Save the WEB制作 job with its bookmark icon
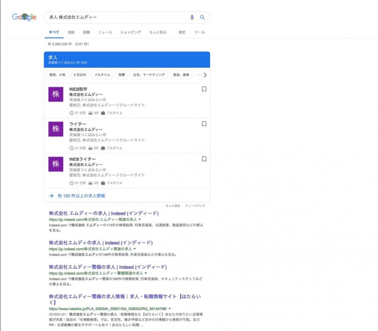This screenshot has height=331, width=378. pos(204,89)
